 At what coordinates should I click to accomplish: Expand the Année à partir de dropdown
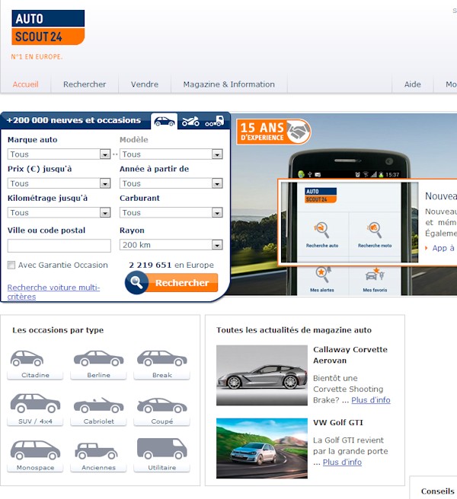pos(171,183)
